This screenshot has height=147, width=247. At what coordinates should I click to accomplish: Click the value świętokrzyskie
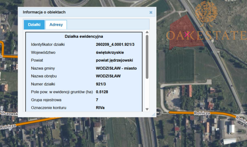(110, 53)
